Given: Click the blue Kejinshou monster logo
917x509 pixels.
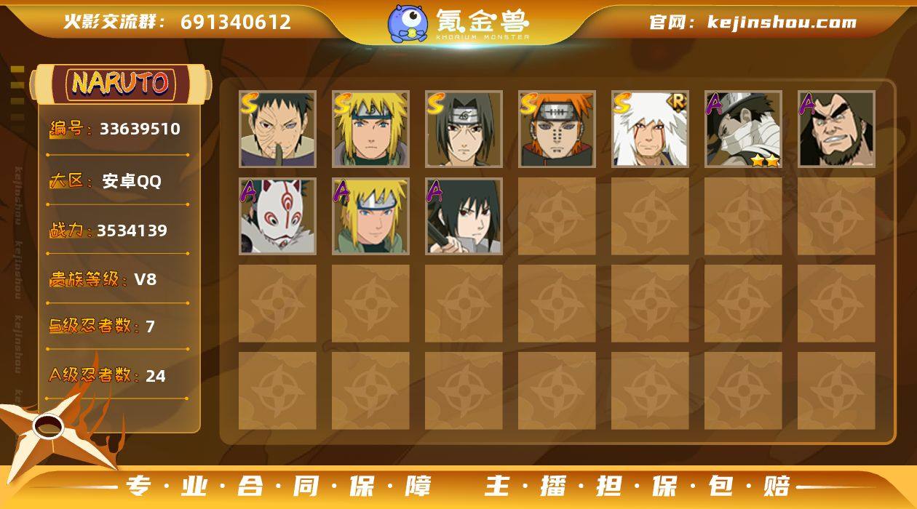Looking at the screenshot, I should point(407,23).
